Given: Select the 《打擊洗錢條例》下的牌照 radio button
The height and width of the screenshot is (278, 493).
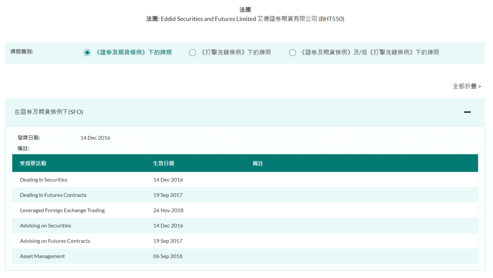Looking at the screenshot, I should click(193, 52).
